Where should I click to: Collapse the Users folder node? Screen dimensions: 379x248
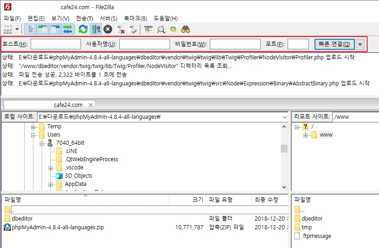33,135
